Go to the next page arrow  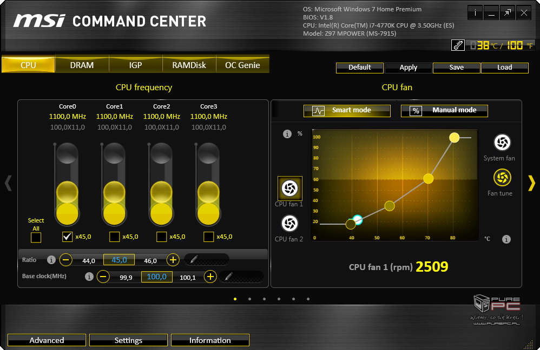(x=531, y=183)
